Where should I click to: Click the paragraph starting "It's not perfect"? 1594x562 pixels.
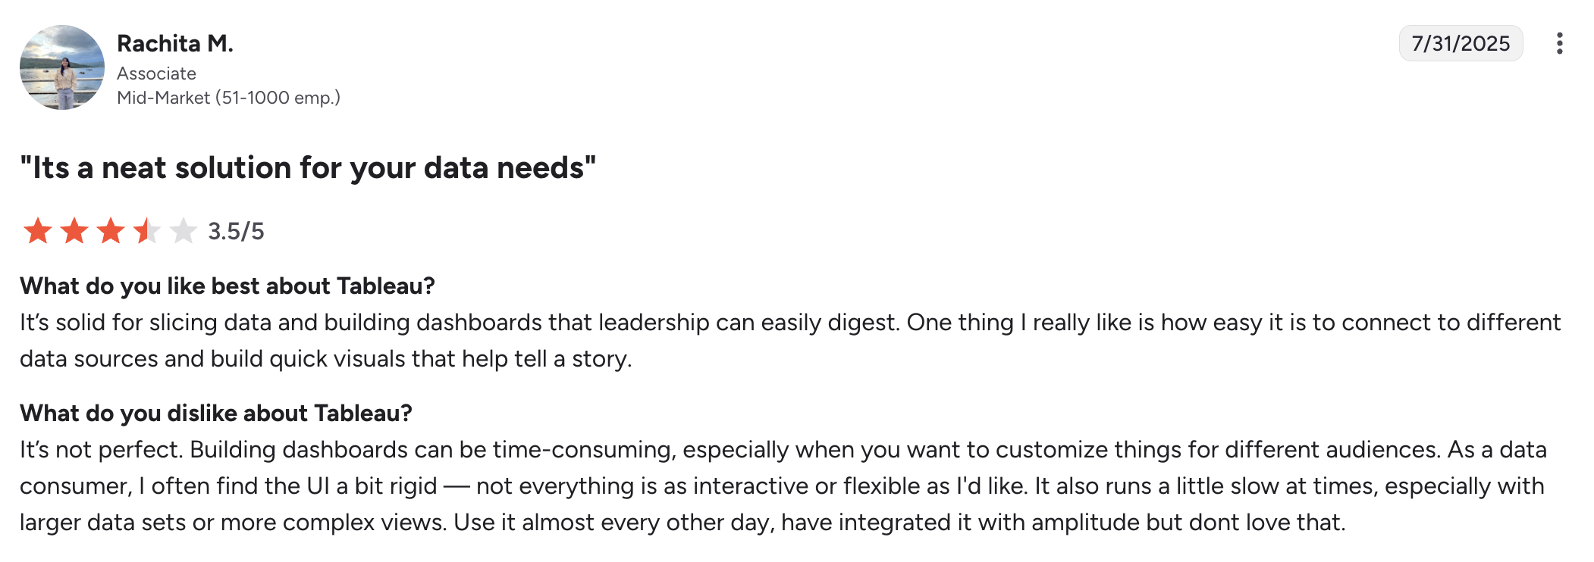pos(781,450)
